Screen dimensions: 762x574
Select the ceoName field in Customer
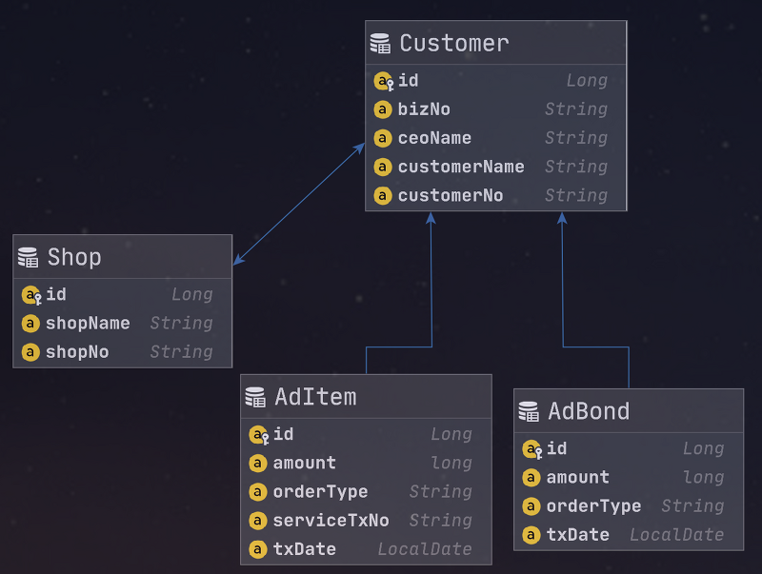coord(434,138)
